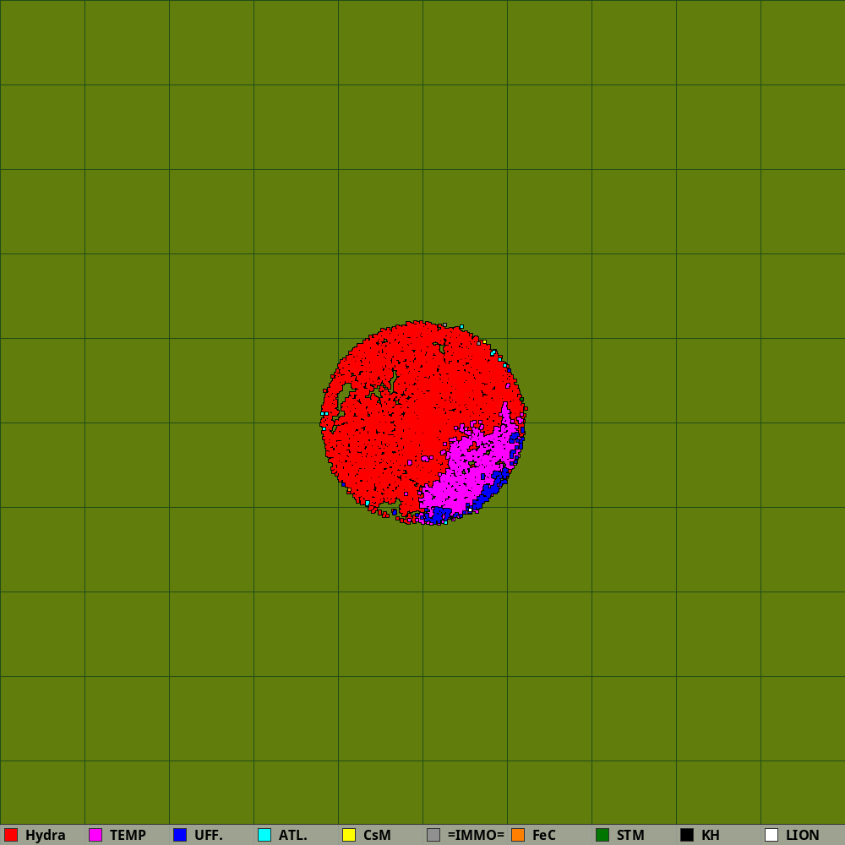Click the cyan ATL. legend swatch

pos(264,835)
